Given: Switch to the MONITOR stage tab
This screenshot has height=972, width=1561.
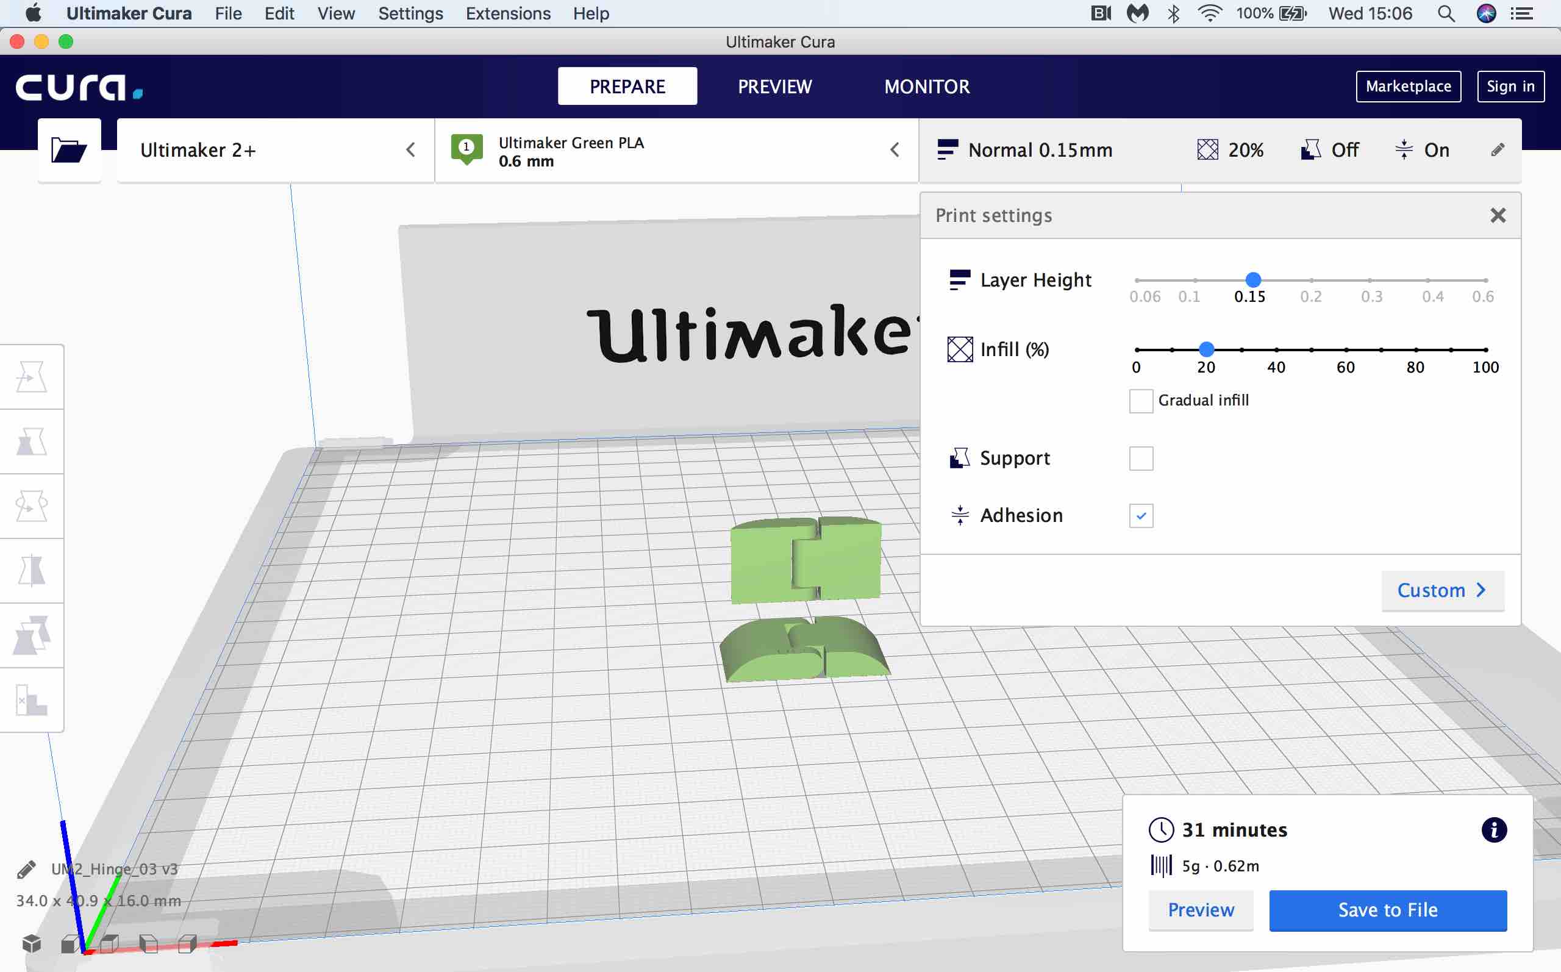Looking at the screenshot, I should click(927, 86).
